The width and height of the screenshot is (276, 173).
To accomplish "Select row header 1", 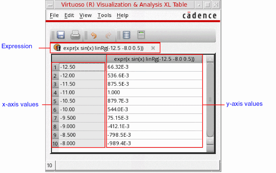I will (55, 67).
